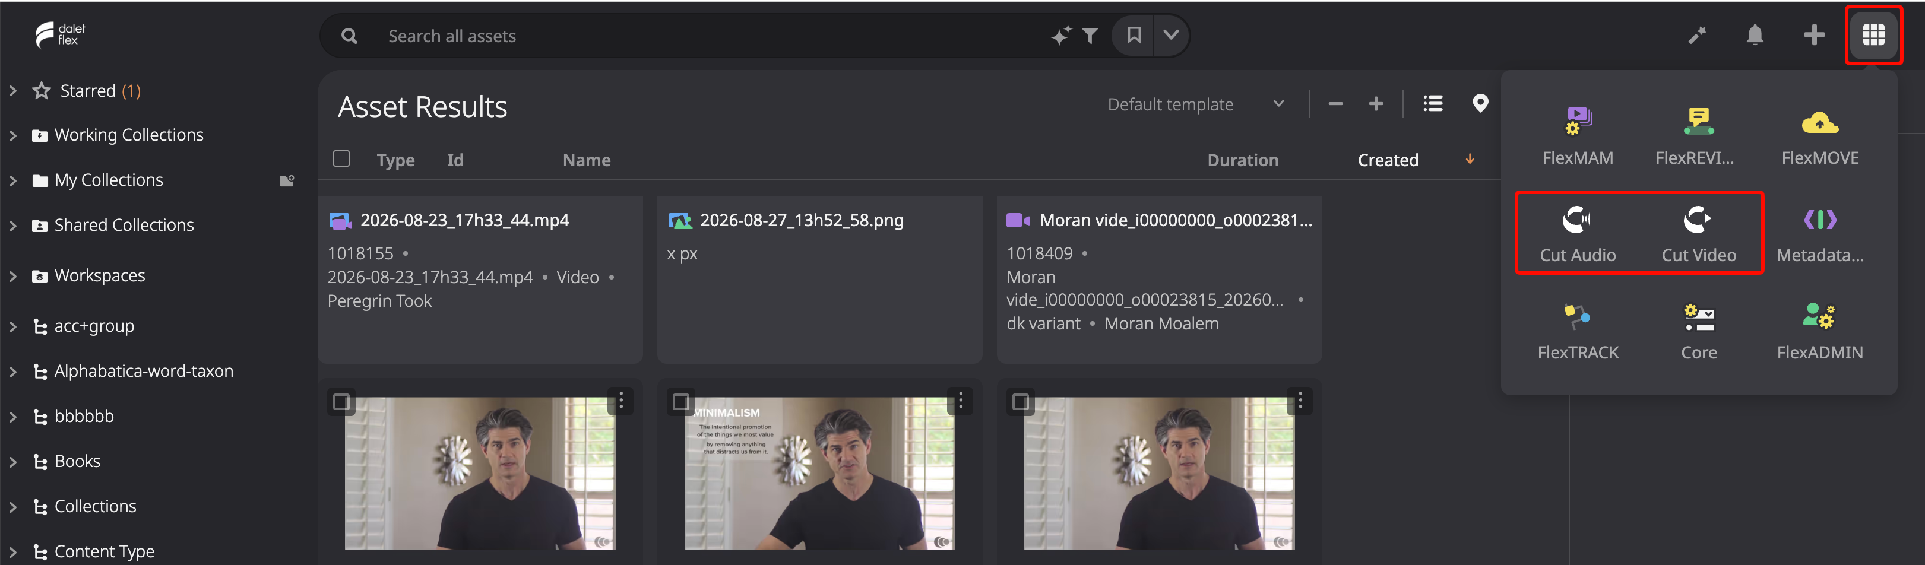Open asset 2026-08-23_17h33_44.mp4 card
Screen dimensions: 1925x565
[480, 280]
